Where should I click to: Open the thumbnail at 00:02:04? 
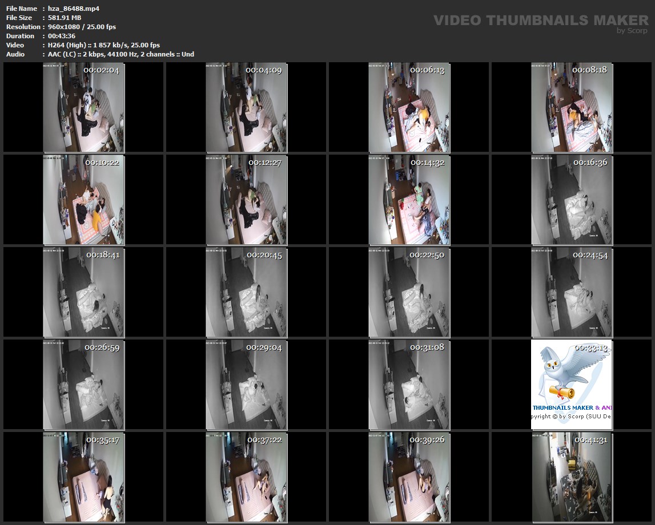[84, 107]
